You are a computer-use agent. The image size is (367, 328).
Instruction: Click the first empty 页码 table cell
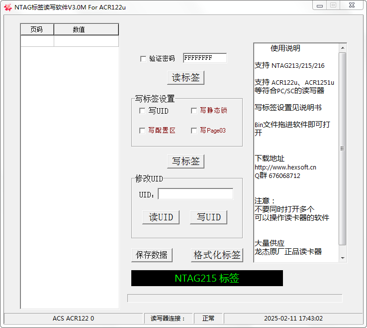click(37, 41)
